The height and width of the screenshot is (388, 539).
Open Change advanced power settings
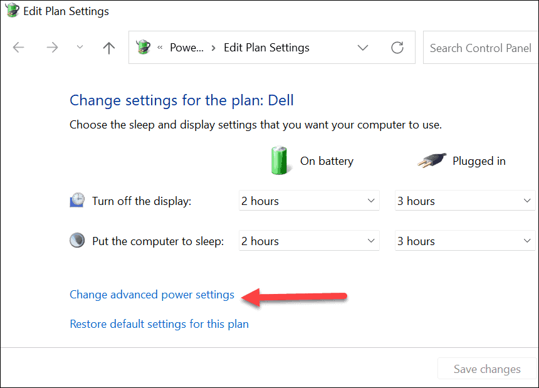coord(152,294)
